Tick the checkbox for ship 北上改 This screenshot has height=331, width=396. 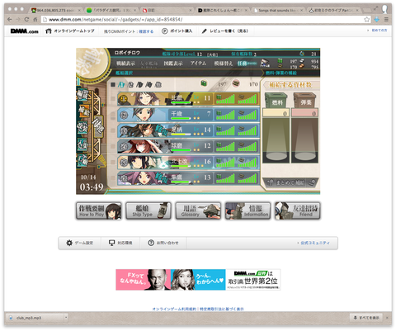pyautogui.click(x=113, y=162)
